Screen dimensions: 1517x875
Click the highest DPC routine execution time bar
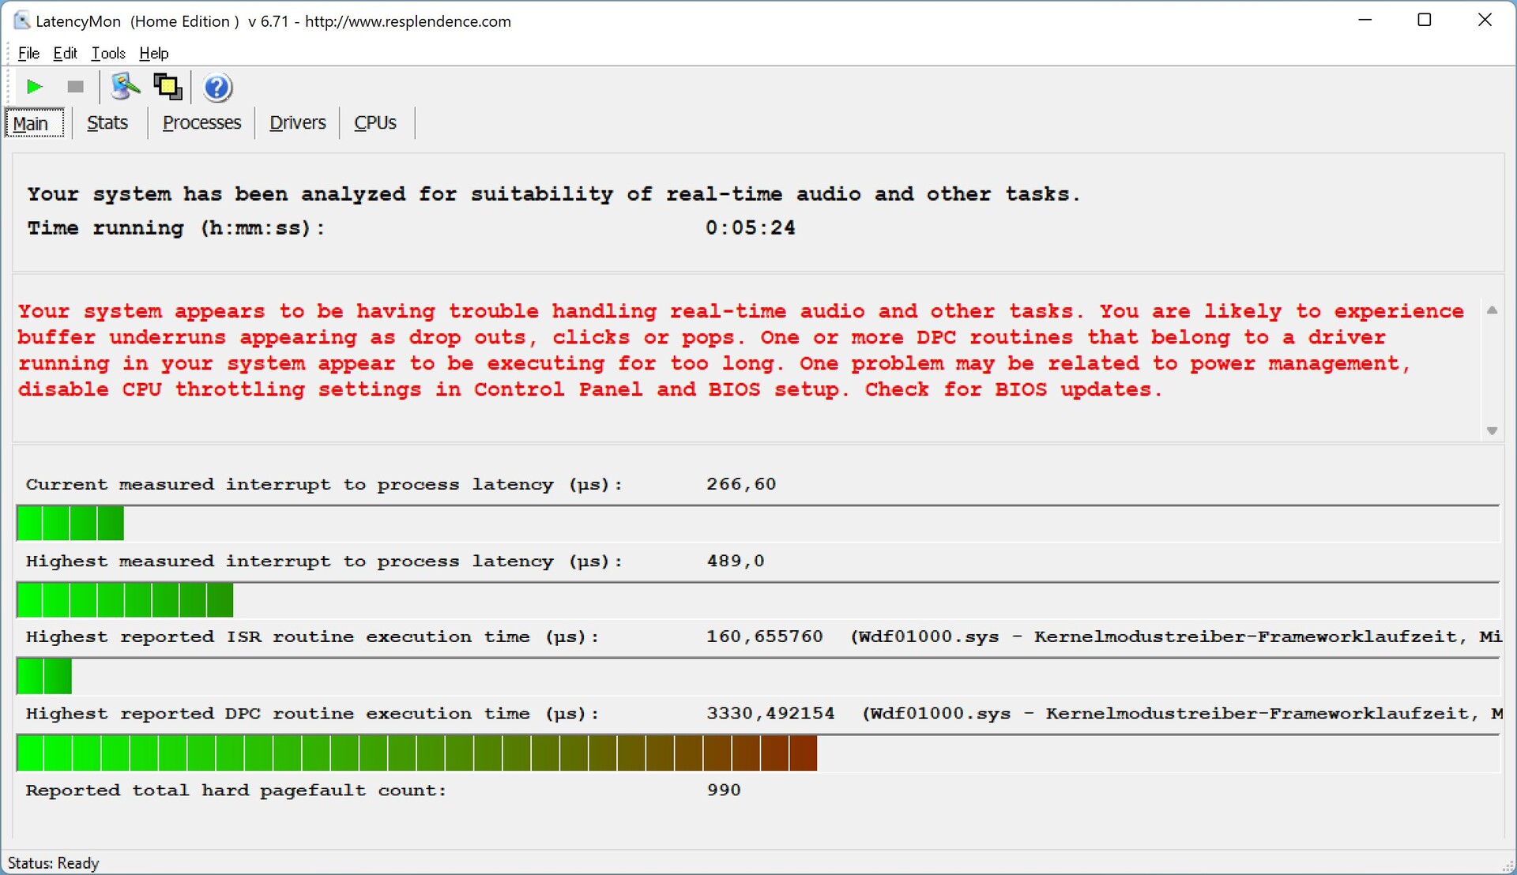(x=416, y=753)
